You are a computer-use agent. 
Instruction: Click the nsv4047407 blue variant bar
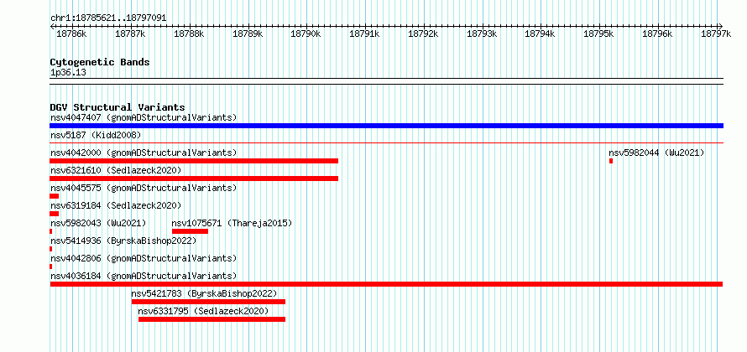click(386, 126)
